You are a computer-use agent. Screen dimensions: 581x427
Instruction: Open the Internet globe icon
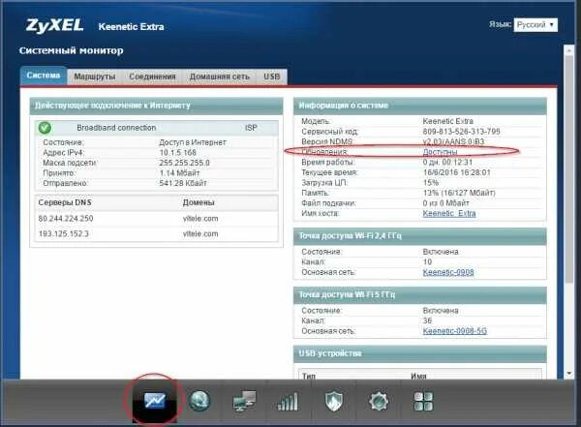[199, 401]
